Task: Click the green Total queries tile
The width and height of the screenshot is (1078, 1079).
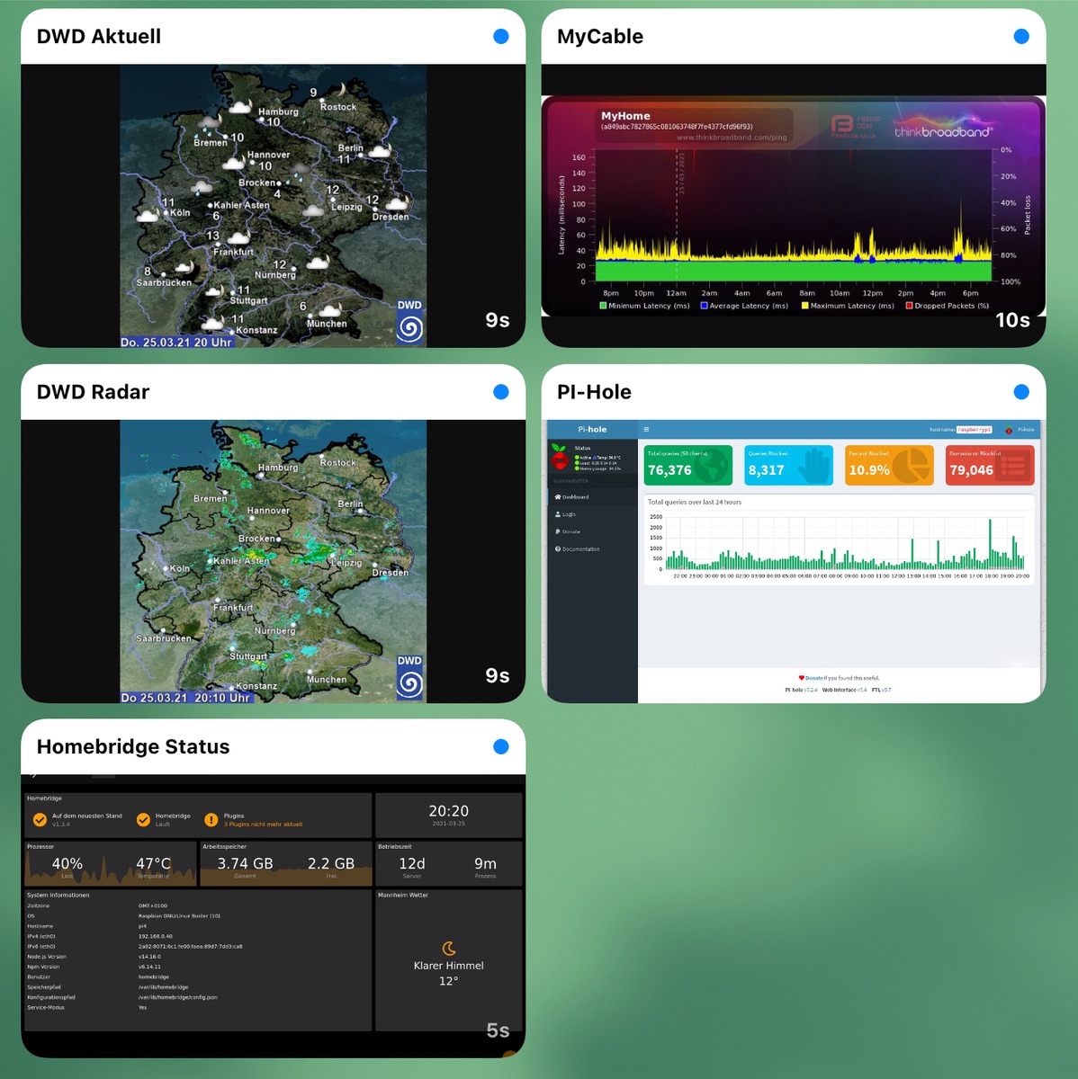Action: [x=688, y=466]
